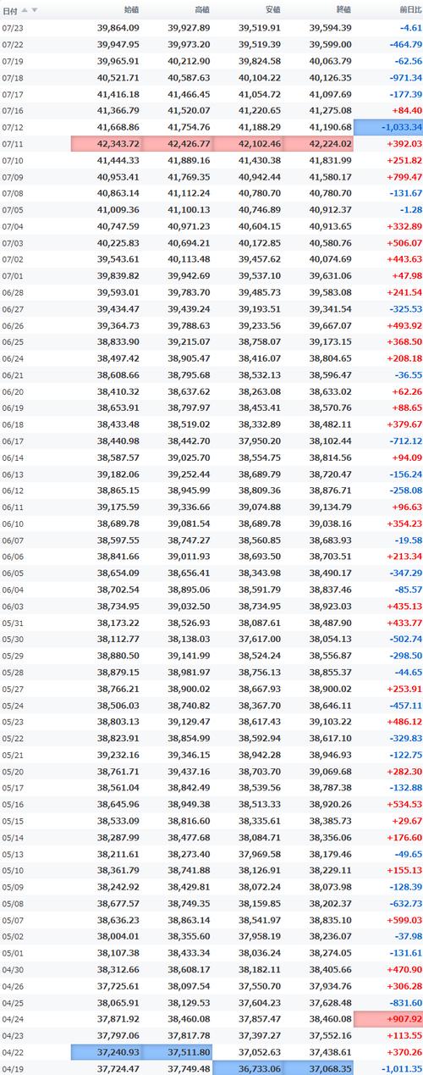This screenshot has width=423, height=1075.
Task: Select the 39,583.08 closing value for 06/28
Action: click(x=330, y=292)
